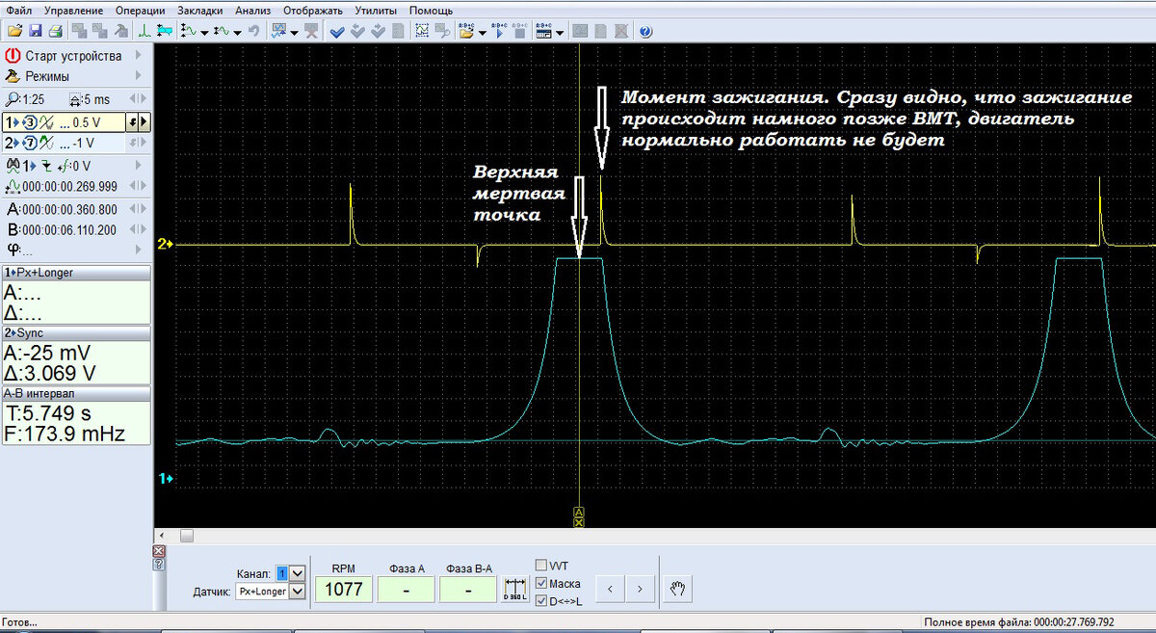Open the A+B+C folder dropdown arrow
The width and height of the screenshot is (1156, 633).
click(x=482, y=33)
